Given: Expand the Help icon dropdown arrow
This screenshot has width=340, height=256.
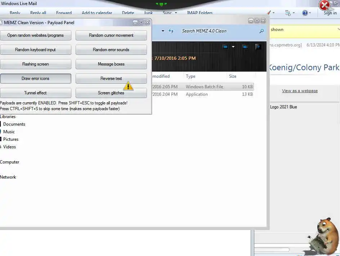Looking at the screenshot, I should pos(310,13).
